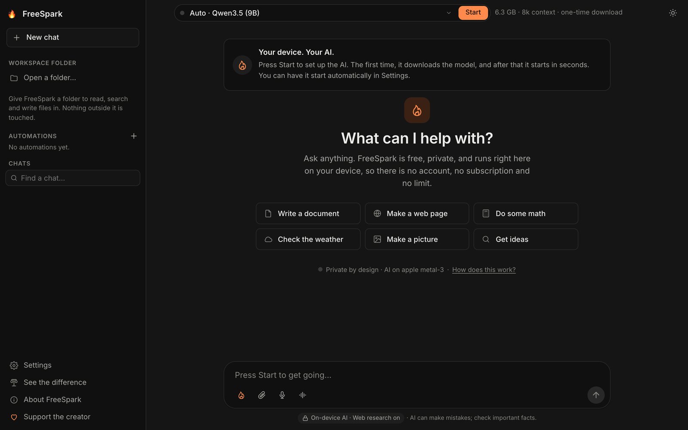The width and height of the screenshot is (688, 430).
Task: Add a new automation with plus icon
Action: (134, 136)
